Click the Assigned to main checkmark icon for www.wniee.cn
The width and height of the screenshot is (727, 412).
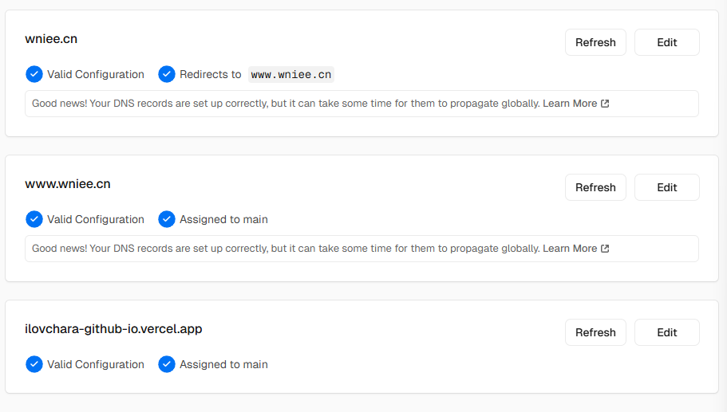point(167,219)
